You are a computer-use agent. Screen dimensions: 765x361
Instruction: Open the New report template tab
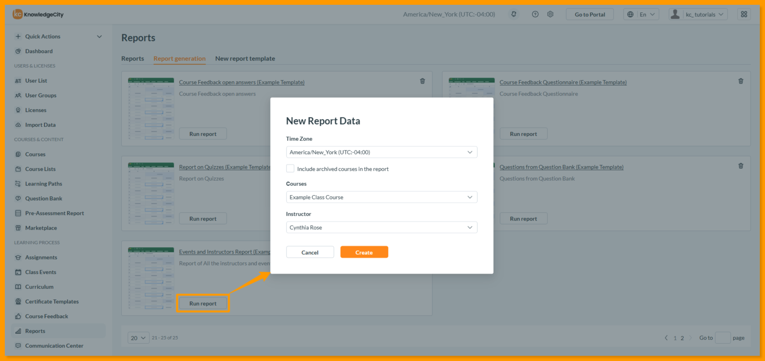pyautogui.click(x=245, y=59)
